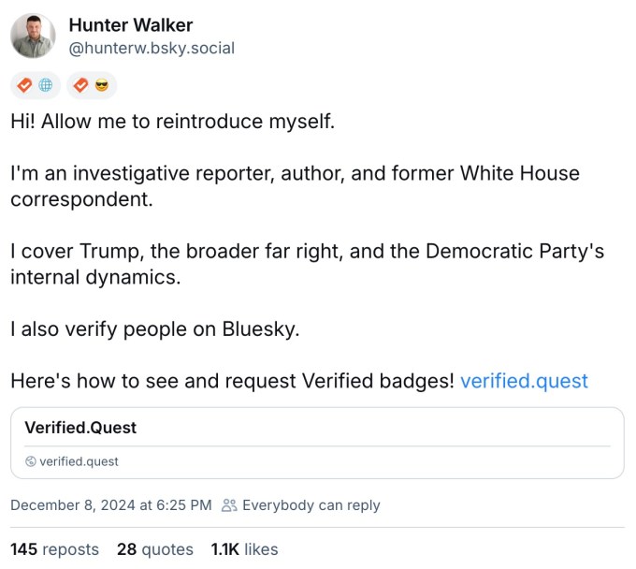The image size is (636, 569).
Task: Click Hunter Walker's profile avatar
Action: pyautogui.click(x=34, y=36)
